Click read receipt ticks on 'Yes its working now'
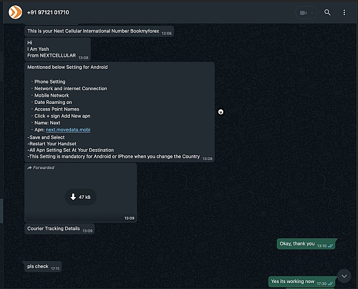The width and height of the screenshot is (358, 289). coord(331,284)
